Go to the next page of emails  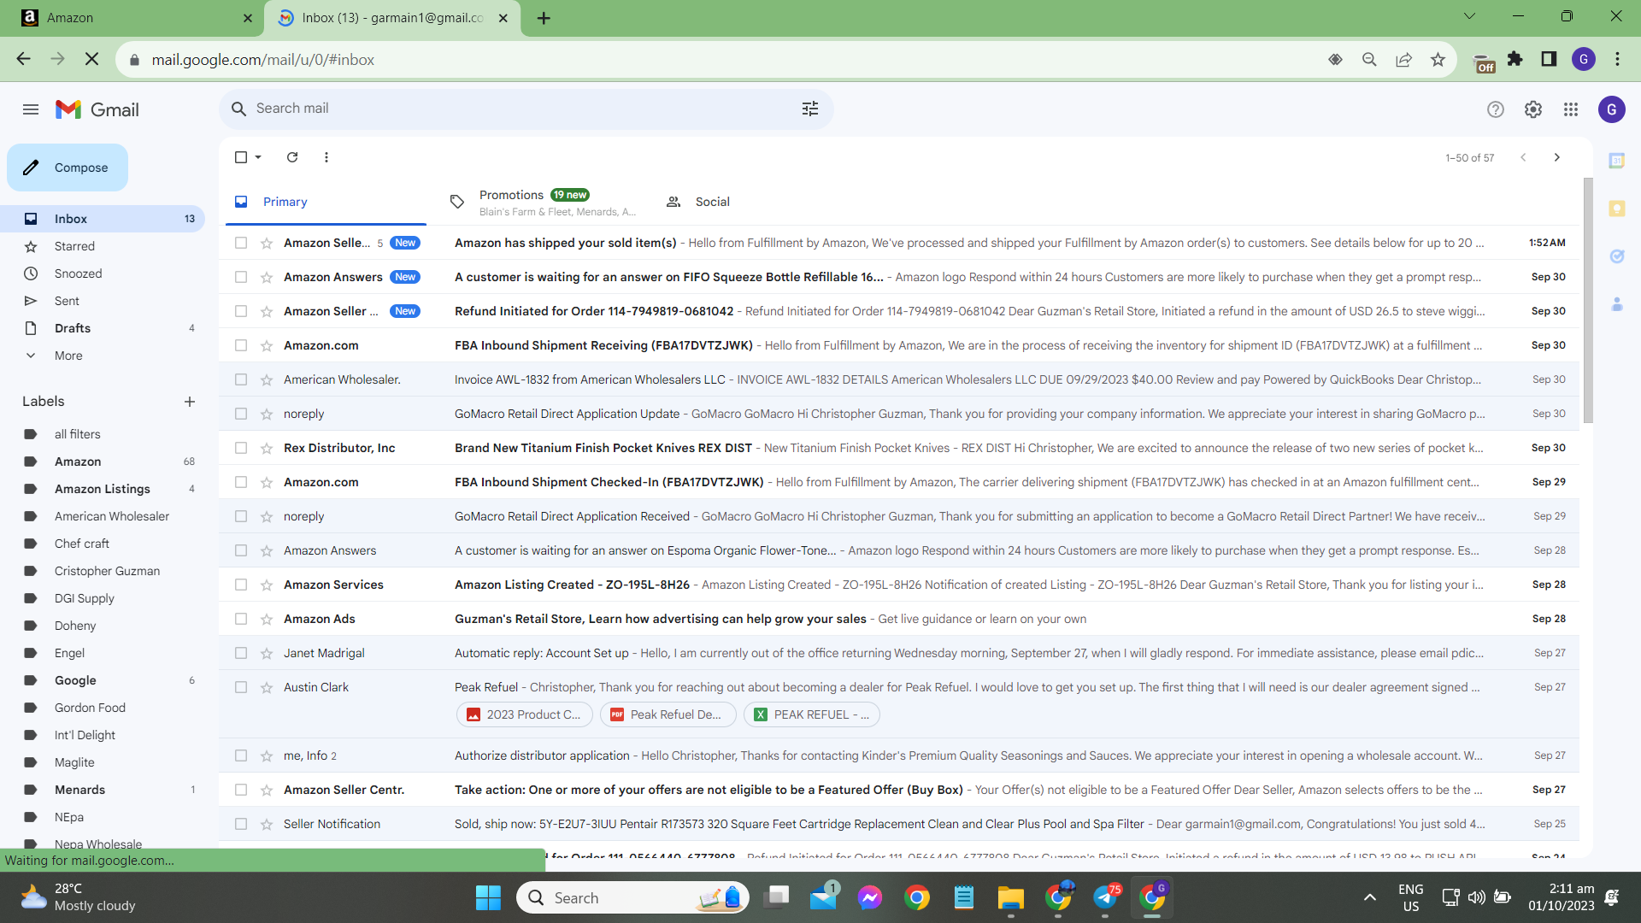click(x=1557, y=157)
